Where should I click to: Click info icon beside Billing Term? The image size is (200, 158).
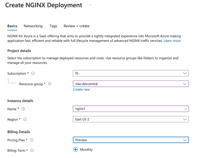[32, 151]
